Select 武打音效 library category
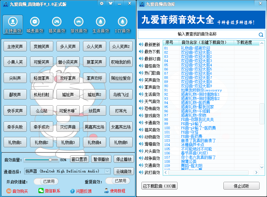 [x=149, y=172]
